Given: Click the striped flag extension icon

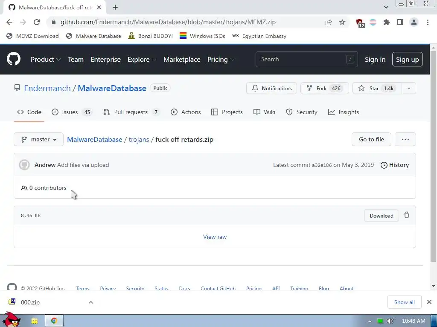Looking at the screenshot, I should coord(373,22).
